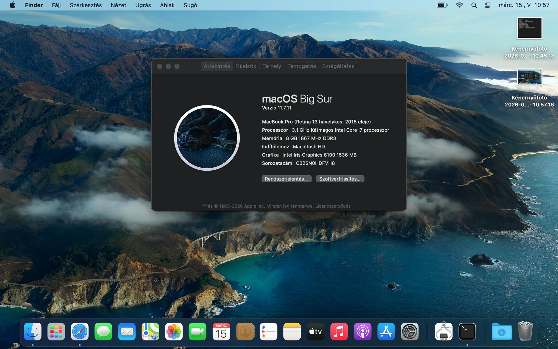The height and width of the screenshot is (349, 558).
Task: Open System Preferences gear in the Dock
Action: tap(410, 331)
